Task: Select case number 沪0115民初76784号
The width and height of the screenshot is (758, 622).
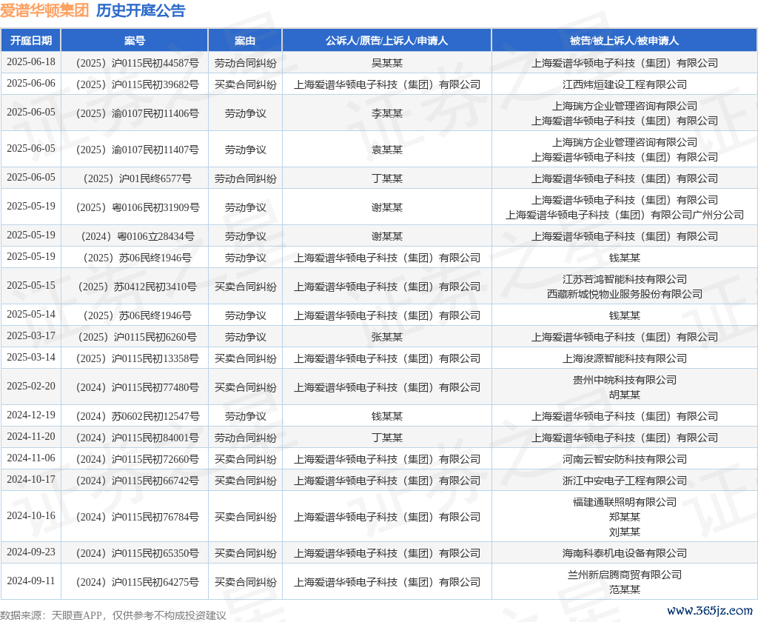Action: pyautogui.click(x=137, y=517)
